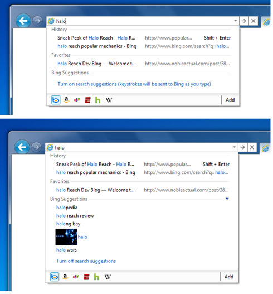Select ESPN search provider in top dropdown
The height and width of the screenshot is (294, 273).
(87, 100)
